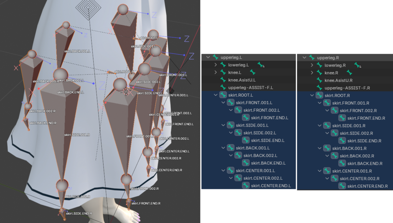The width and height of the screenshot is (393, 223).
Task: Click the skirt.SIDE.002.R bone icon
Action: pos(334,133)
